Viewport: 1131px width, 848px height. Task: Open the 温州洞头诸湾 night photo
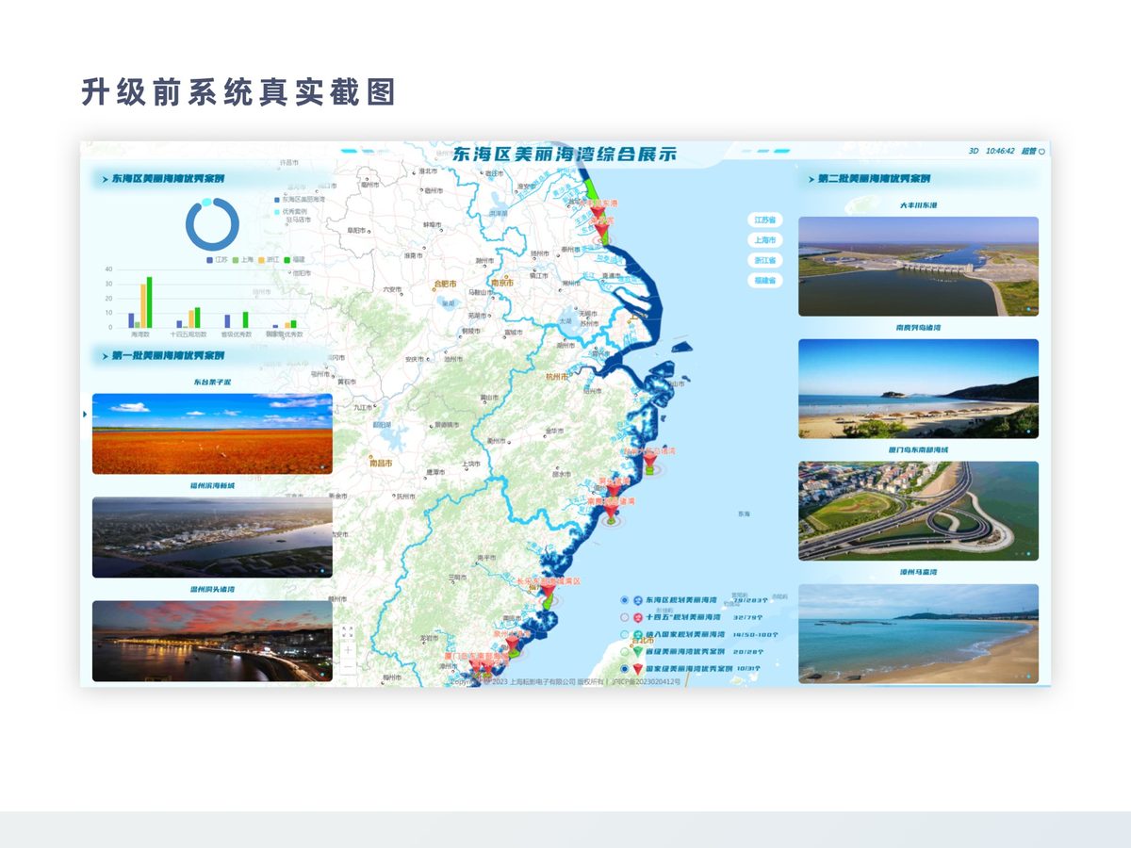[x=212, y=641]
